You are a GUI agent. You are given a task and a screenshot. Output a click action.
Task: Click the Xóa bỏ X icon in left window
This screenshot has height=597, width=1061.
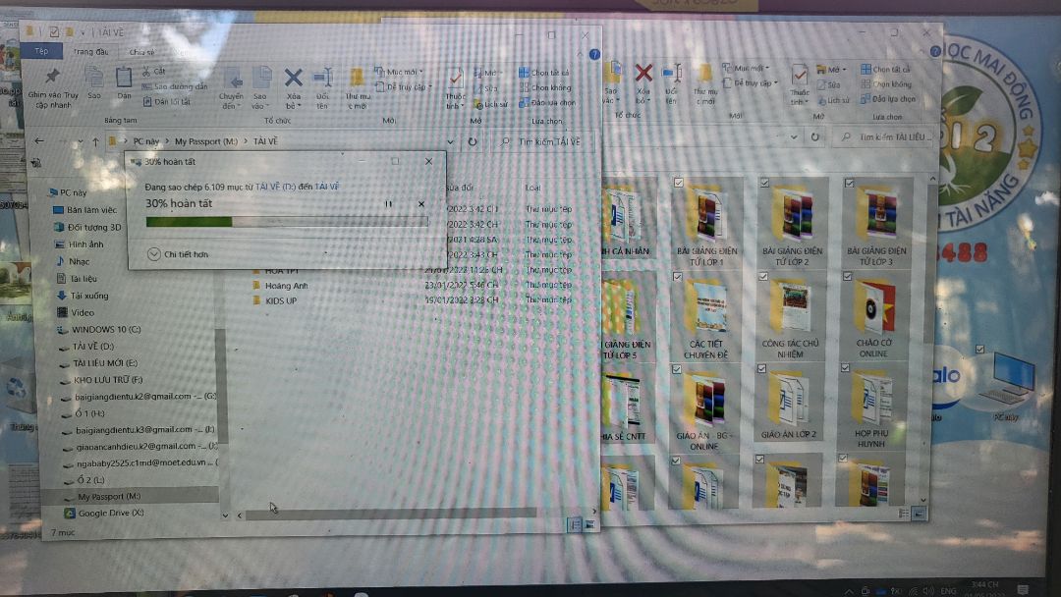click(x=293, y=78)
